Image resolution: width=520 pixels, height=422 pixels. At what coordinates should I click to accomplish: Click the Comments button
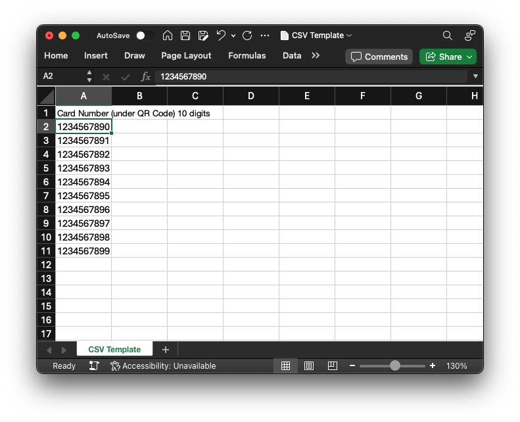pyautogui.click(x=379, y=57)
